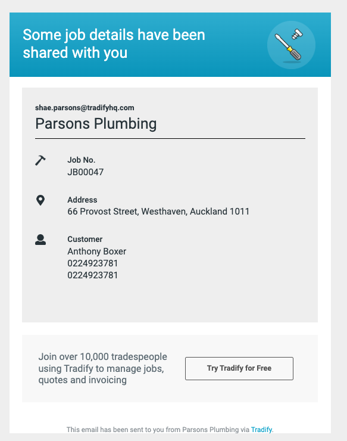Click the divider line under Parsons Plumbing

click(x=170, y=138)
